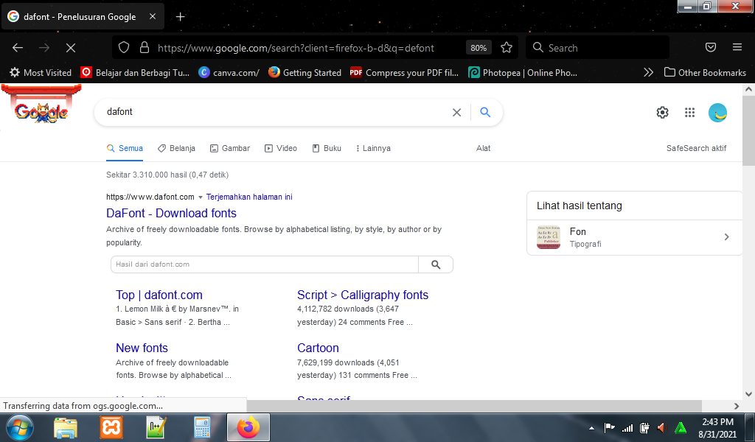Click the 80% zoom level control
755x442 pixels.
478,47
